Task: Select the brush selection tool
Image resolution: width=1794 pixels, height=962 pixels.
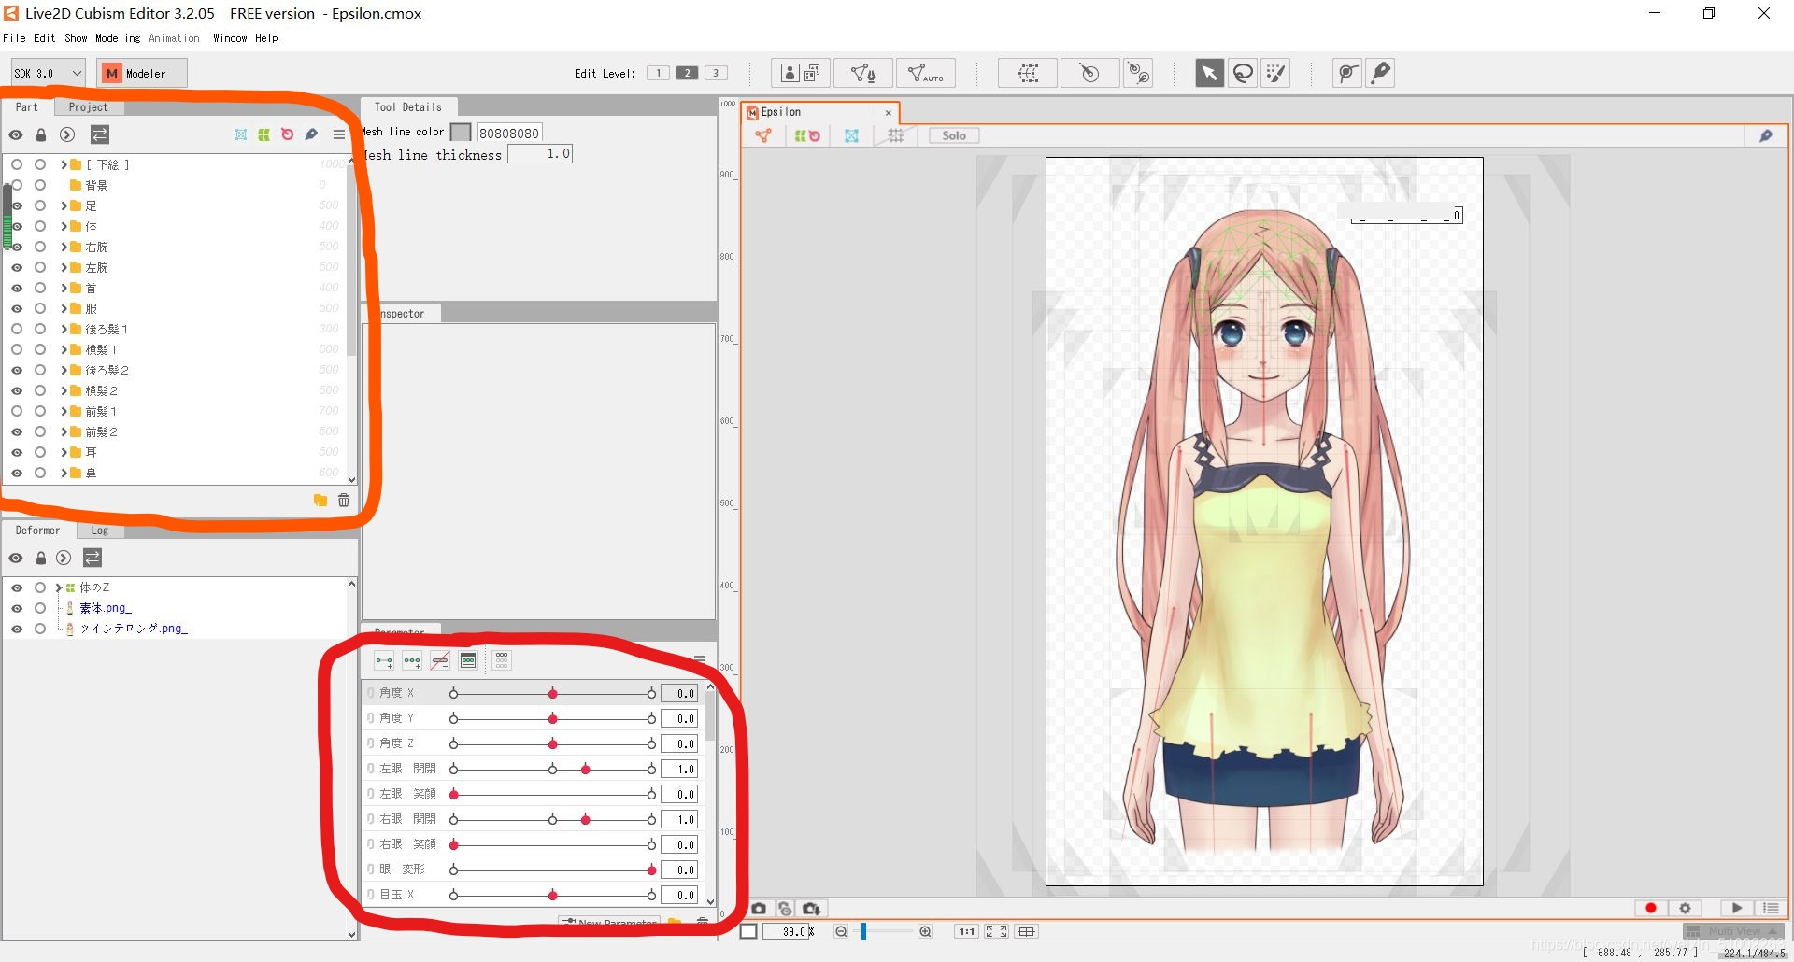Action: 1275,73
